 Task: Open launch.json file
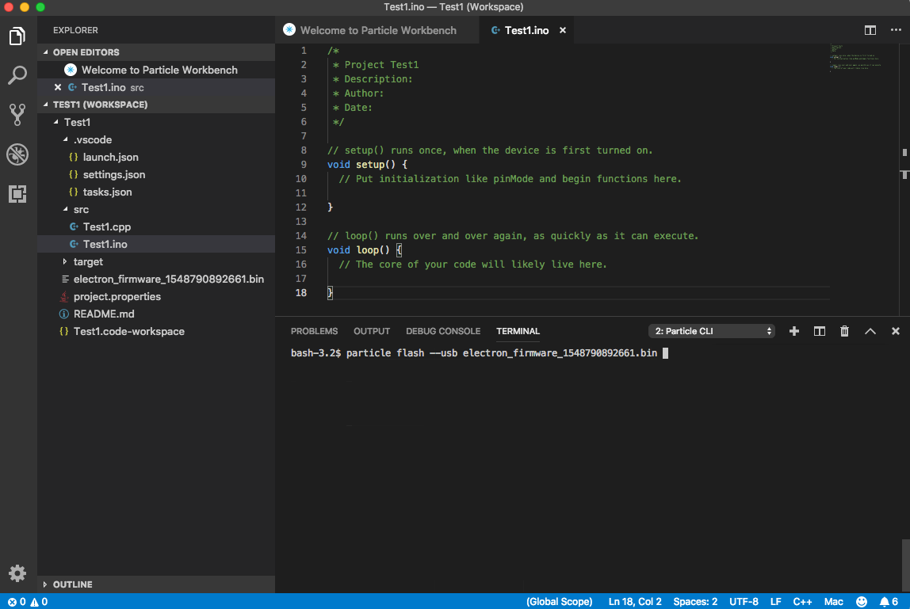[156, 157]
